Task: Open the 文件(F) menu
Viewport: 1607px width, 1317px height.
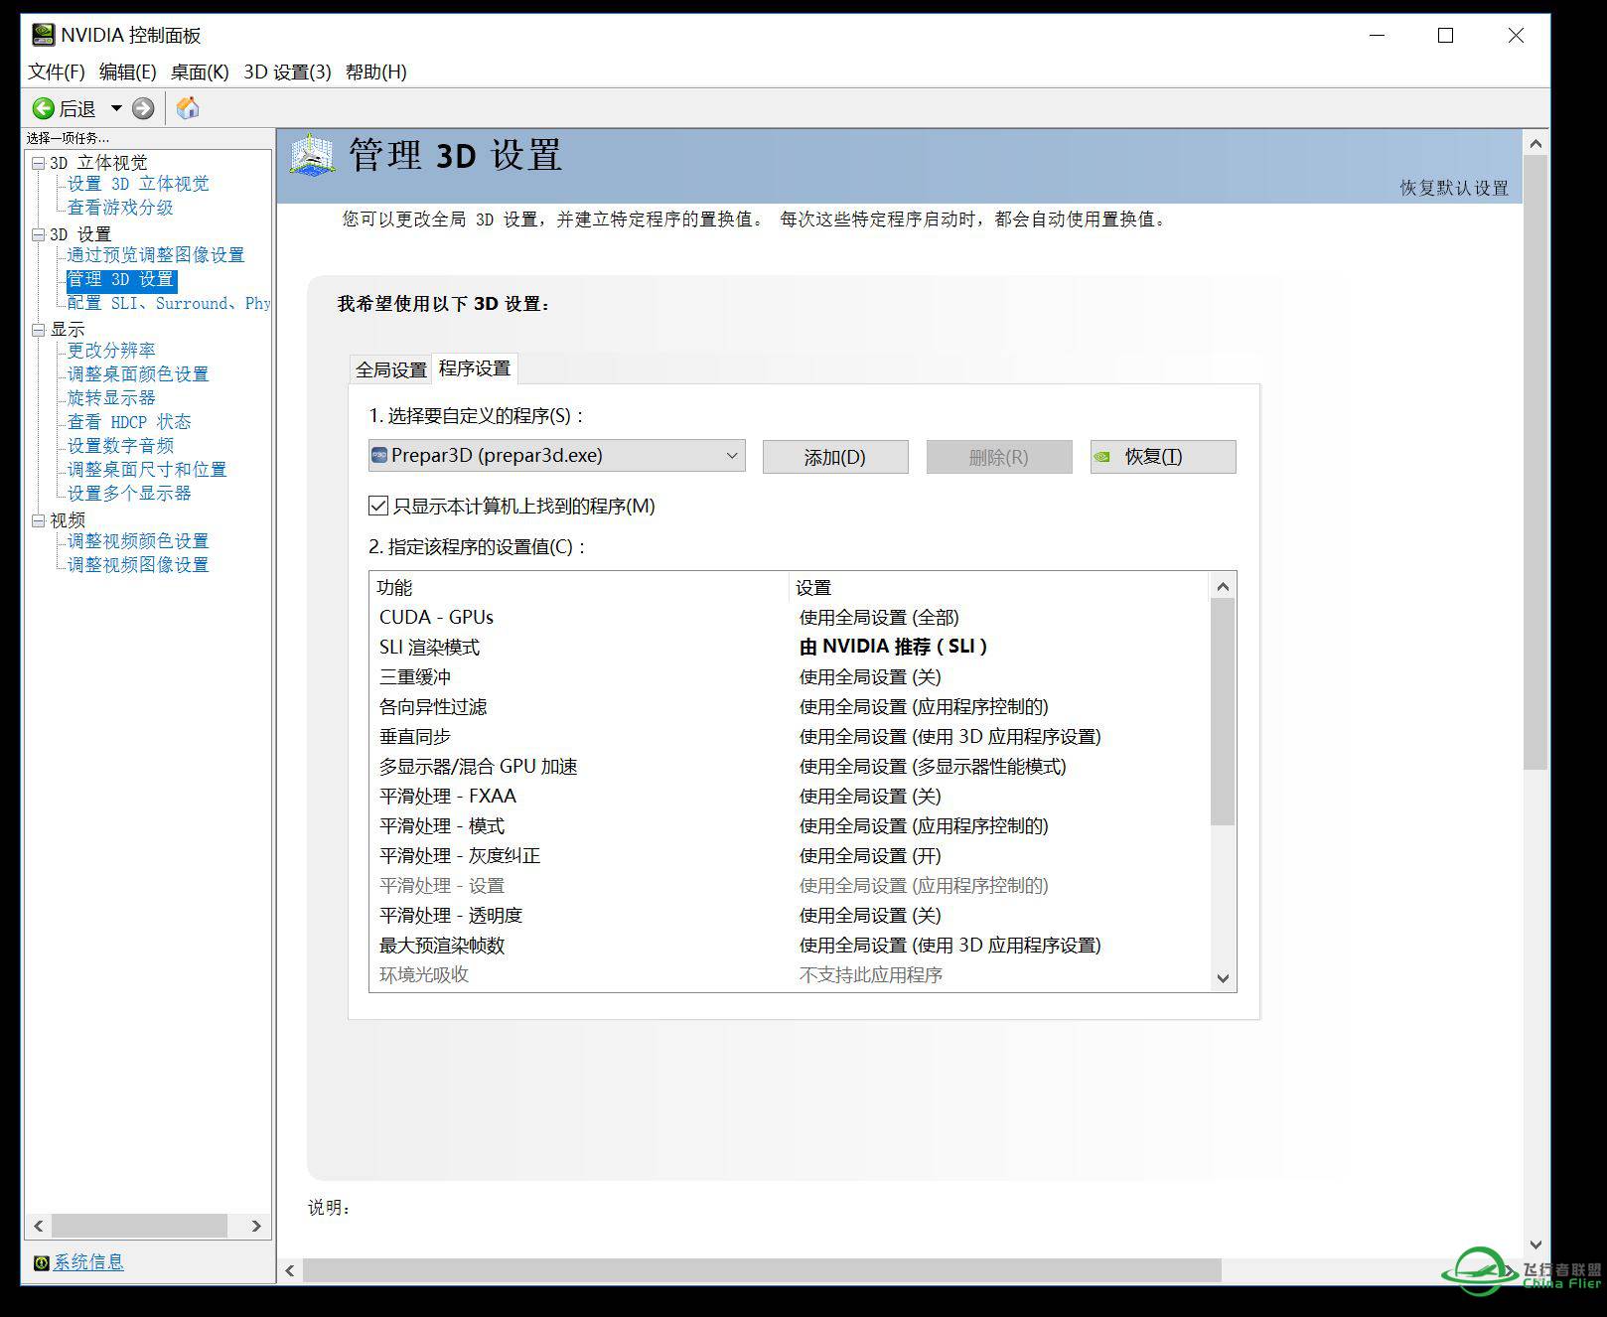Action: pos(57,72)
